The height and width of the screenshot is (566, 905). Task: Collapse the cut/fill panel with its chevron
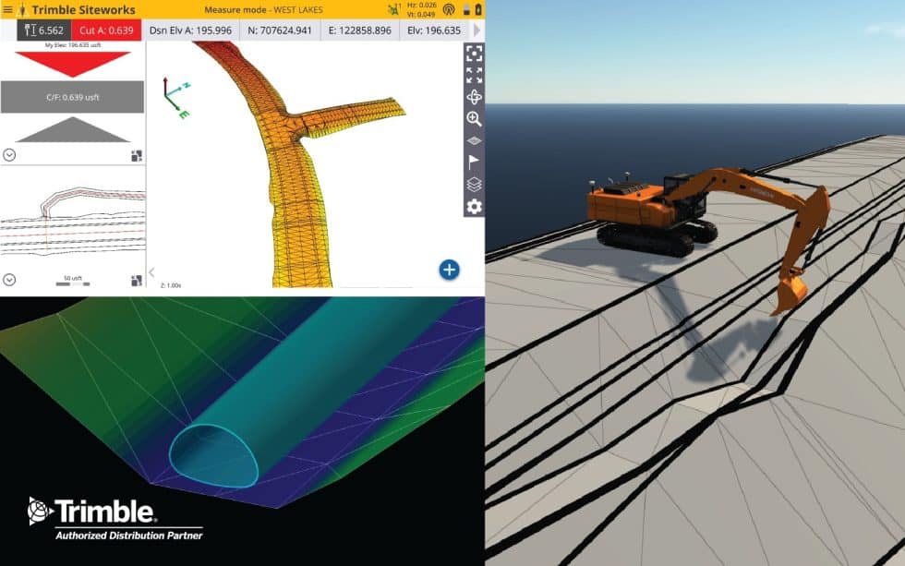click(7, 154)
